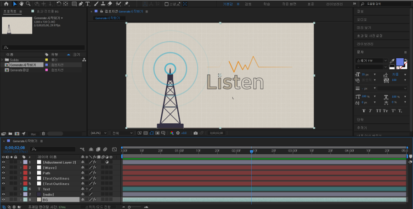Open the Graph Editor in the timeline
This screenshot has height=209, width=413.
coord(114,149)
